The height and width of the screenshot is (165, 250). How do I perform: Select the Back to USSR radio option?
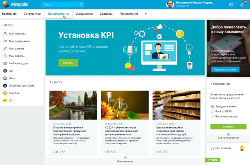[x=212, y=111]
